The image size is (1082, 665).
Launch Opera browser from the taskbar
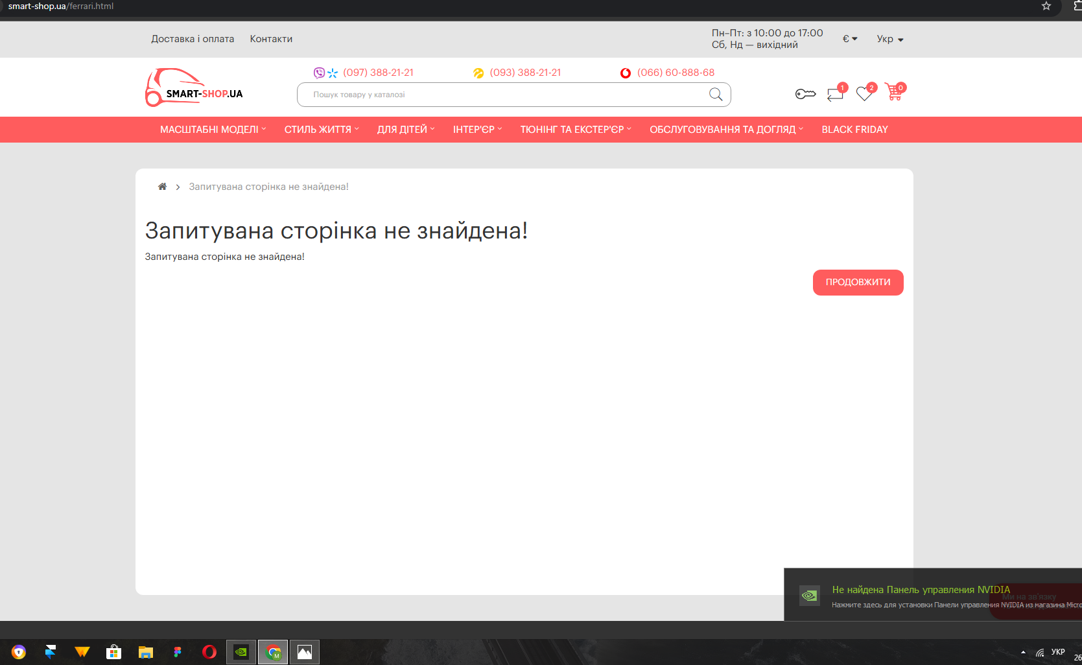(209, 652)
